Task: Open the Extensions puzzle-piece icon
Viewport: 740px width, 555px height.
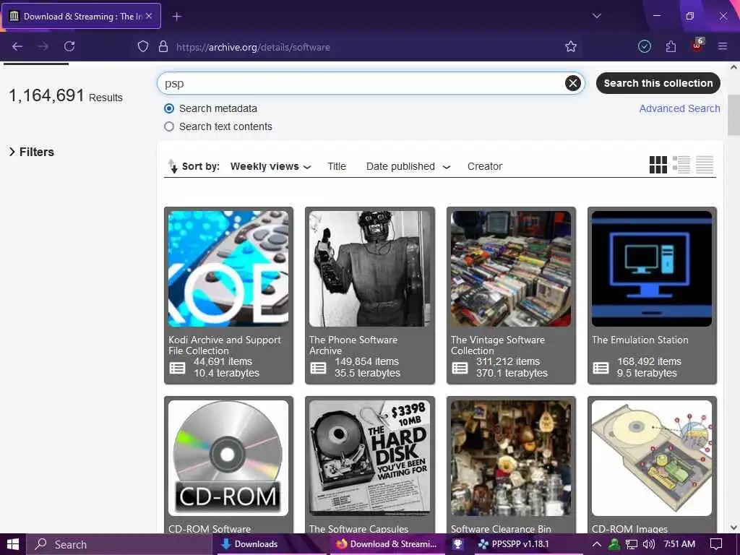Action: [671, 46]
